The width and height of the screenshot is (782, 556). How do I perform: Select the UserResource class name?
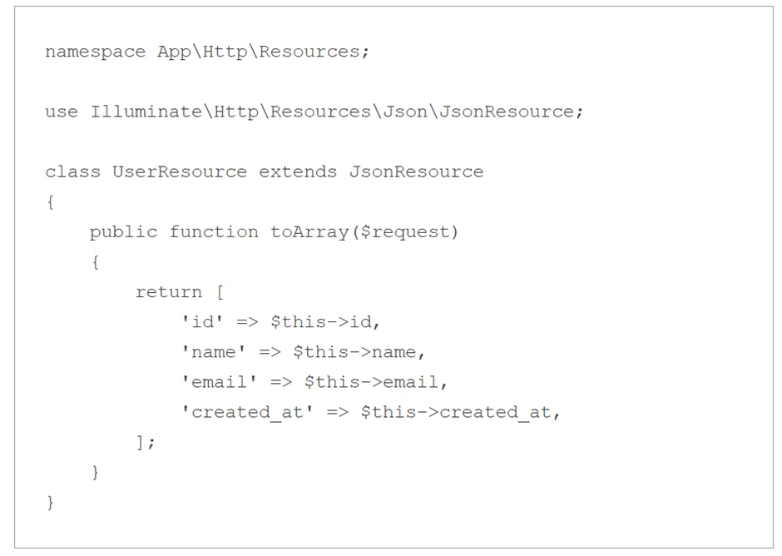tap(180, 172)
